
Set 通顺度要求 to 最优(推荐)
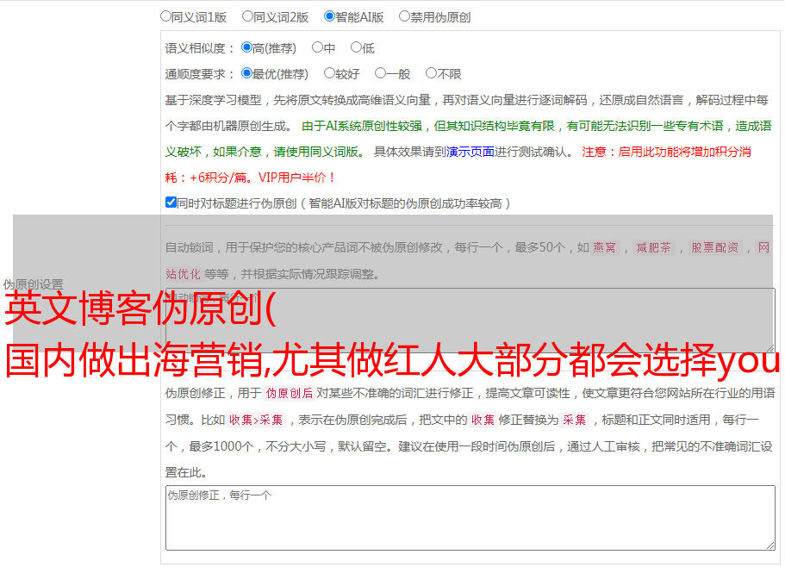tap(246, 73)
